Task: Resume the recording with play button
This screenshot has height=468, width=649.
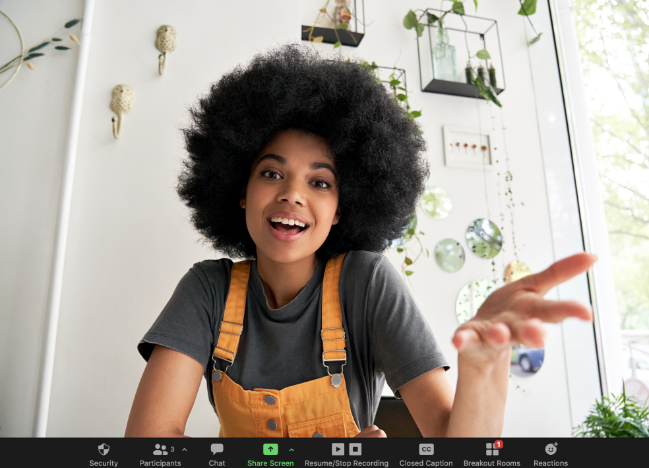Action: 338,449
